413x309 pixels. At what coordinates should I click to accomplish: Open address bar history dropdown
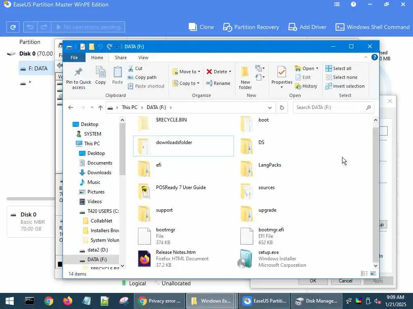[270, 107]
